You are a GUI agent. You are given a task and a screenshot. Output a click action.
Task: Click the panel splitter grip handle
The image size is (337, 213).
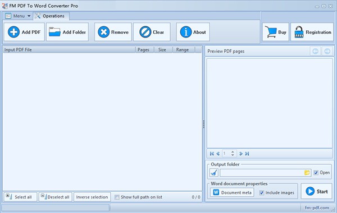203,124
